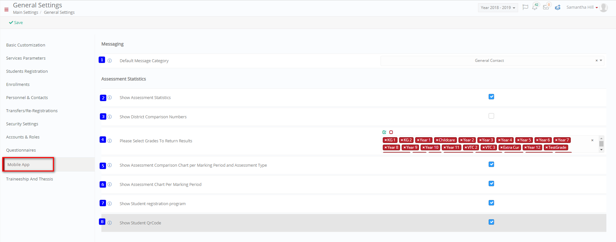The image size is (616, 242).
Task: Click the flag icon in the header
Action: 525,7
